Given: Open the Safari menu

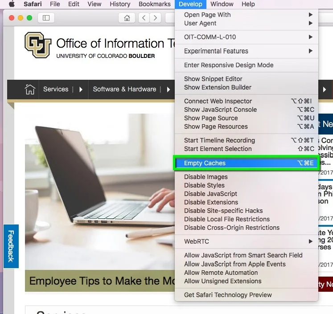Looking at the screenshot, I should tap(33, 4).
